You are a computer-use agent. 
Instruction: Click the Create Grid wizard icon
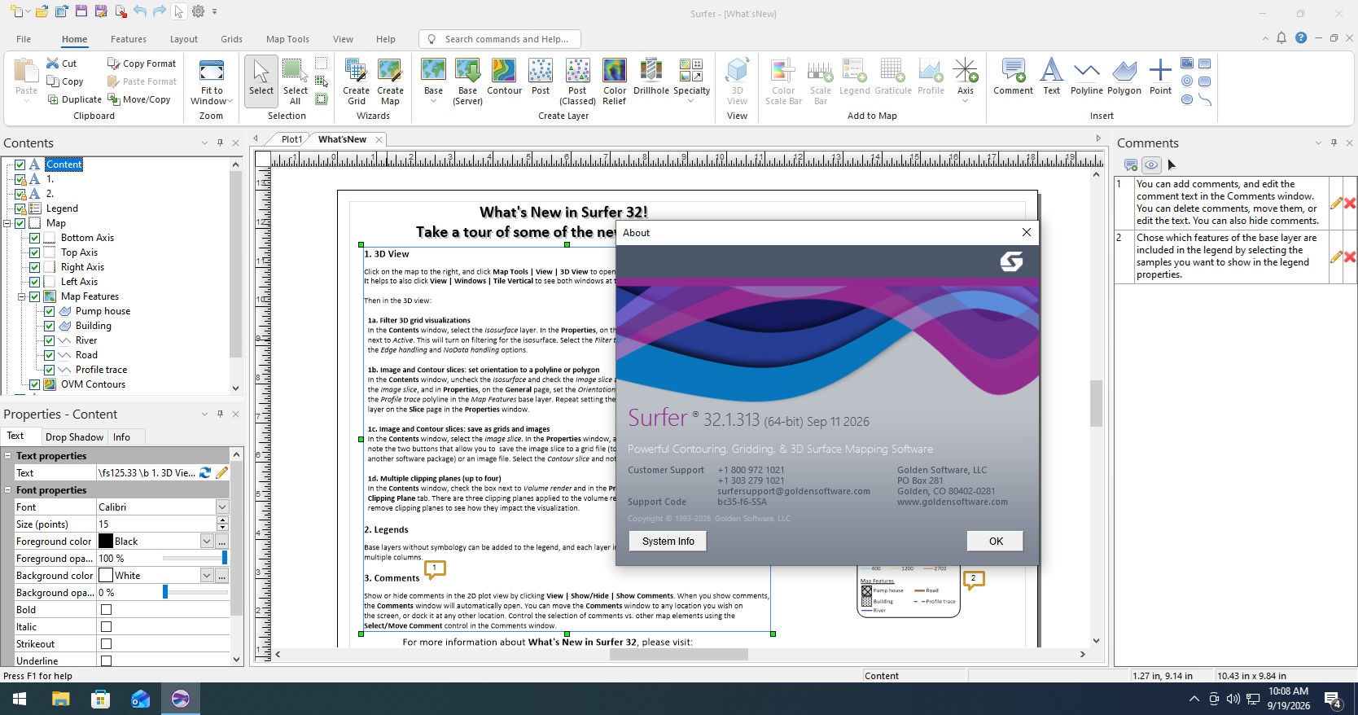[356, 81]
